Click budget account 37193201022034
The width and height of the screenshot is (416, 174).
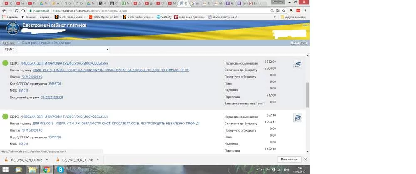[x=52, y=97]
